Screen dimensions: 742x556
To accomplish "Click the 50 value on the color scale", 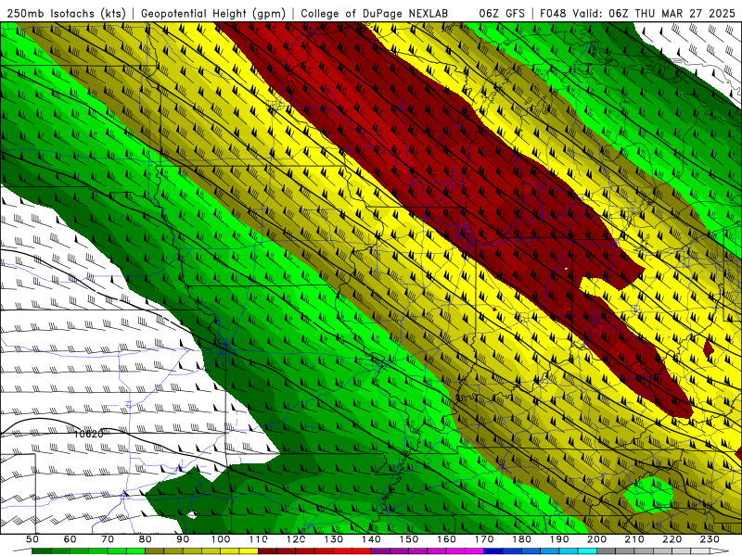I will 32,539.
